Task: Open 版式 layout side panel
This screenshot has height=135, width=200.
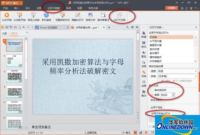Action: 144,45
